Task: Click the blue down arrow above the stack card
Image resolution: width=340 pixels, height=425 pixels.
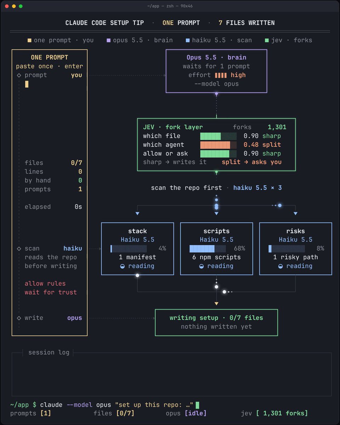Action: coord(137,214)
